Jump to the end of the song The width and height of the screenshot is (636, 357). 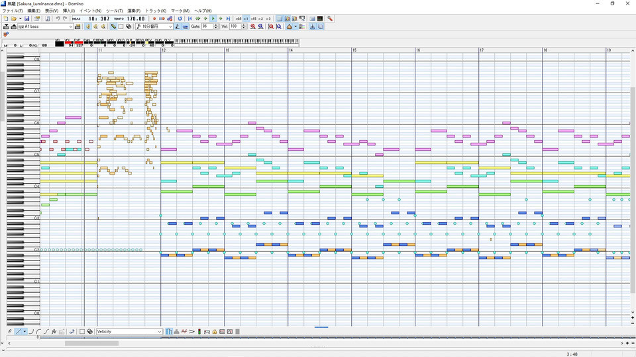tap(229, 19)
